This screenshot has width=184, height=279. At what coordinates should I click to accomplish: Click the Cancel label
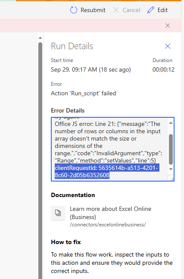point(131,10)
